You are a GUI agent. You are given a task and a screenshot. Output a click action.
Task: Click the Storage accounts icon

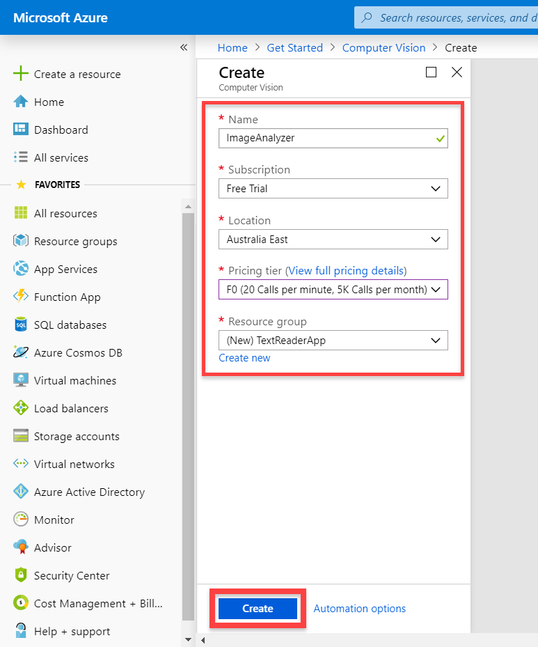coord(21,436)
